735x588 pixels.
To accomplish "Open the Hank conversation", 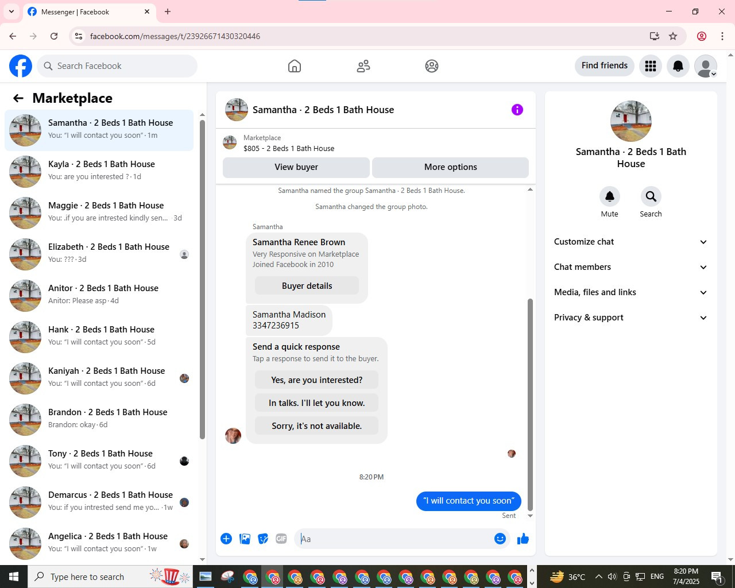I will 99,336.
